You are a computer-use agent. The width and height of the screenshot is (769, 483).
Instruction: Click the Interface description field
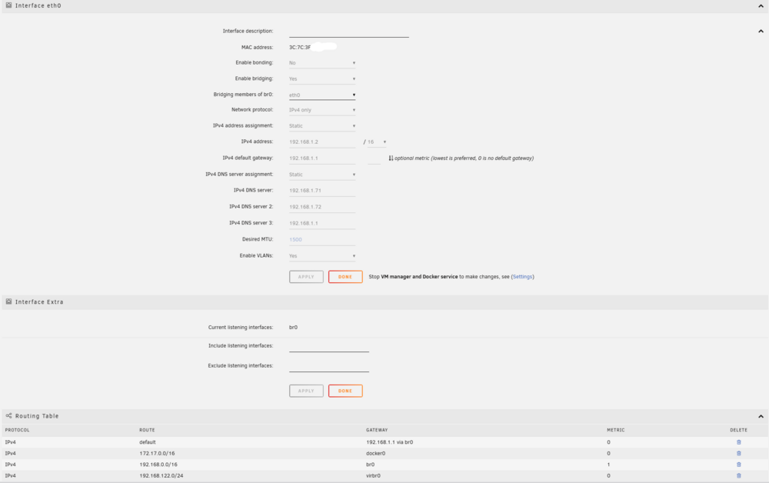tap(348, 32)
